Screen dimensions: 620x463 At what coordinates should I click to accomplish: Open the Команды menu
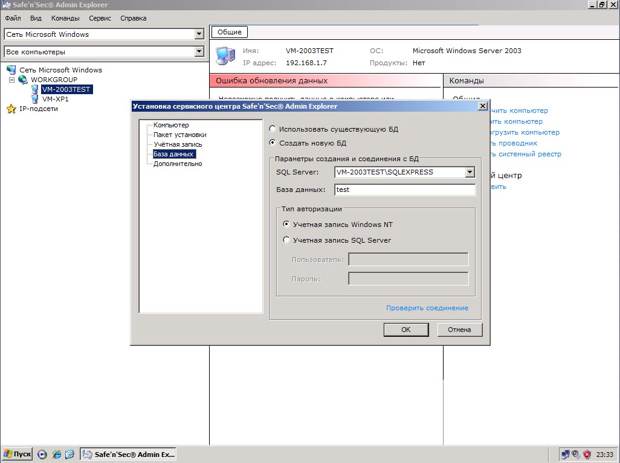[65, 18]
